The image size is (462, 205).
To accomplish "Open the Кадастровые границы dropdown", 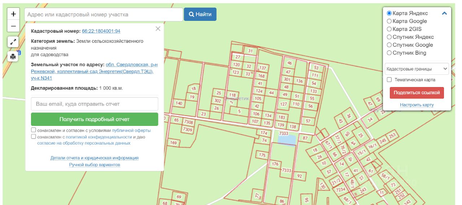I will (417, 69).
